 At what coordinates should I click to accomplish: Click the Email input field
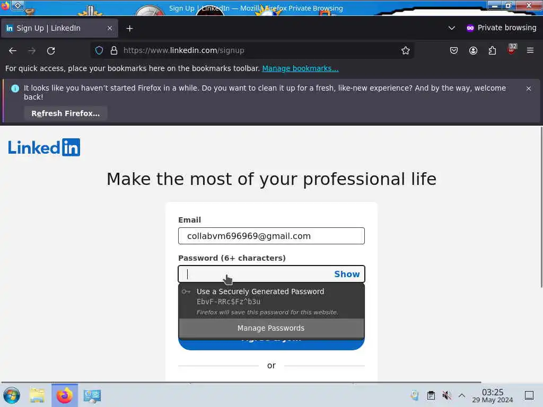click(x=271, y=236)
